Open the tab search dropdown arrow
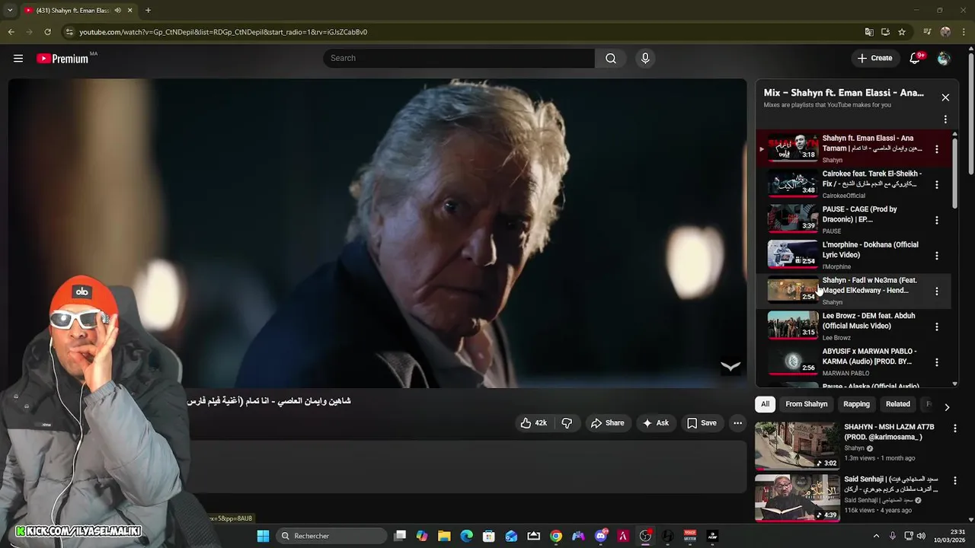The height and width of the screenshot is (548, 975). 10,11
